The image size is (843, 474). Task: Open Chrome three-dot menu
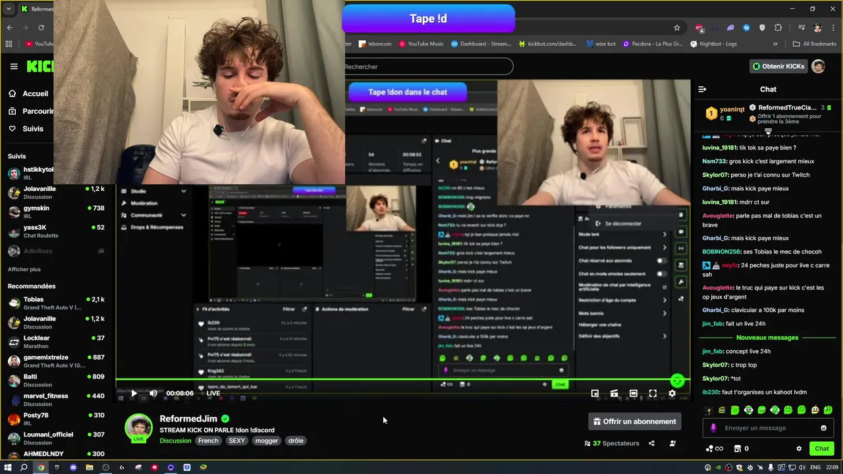[x=833, y=28]
